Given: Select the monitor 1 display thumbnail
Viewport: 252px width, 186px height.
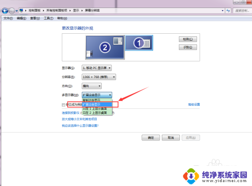Looking at the screenshot, I should click(x=139, y=43).
